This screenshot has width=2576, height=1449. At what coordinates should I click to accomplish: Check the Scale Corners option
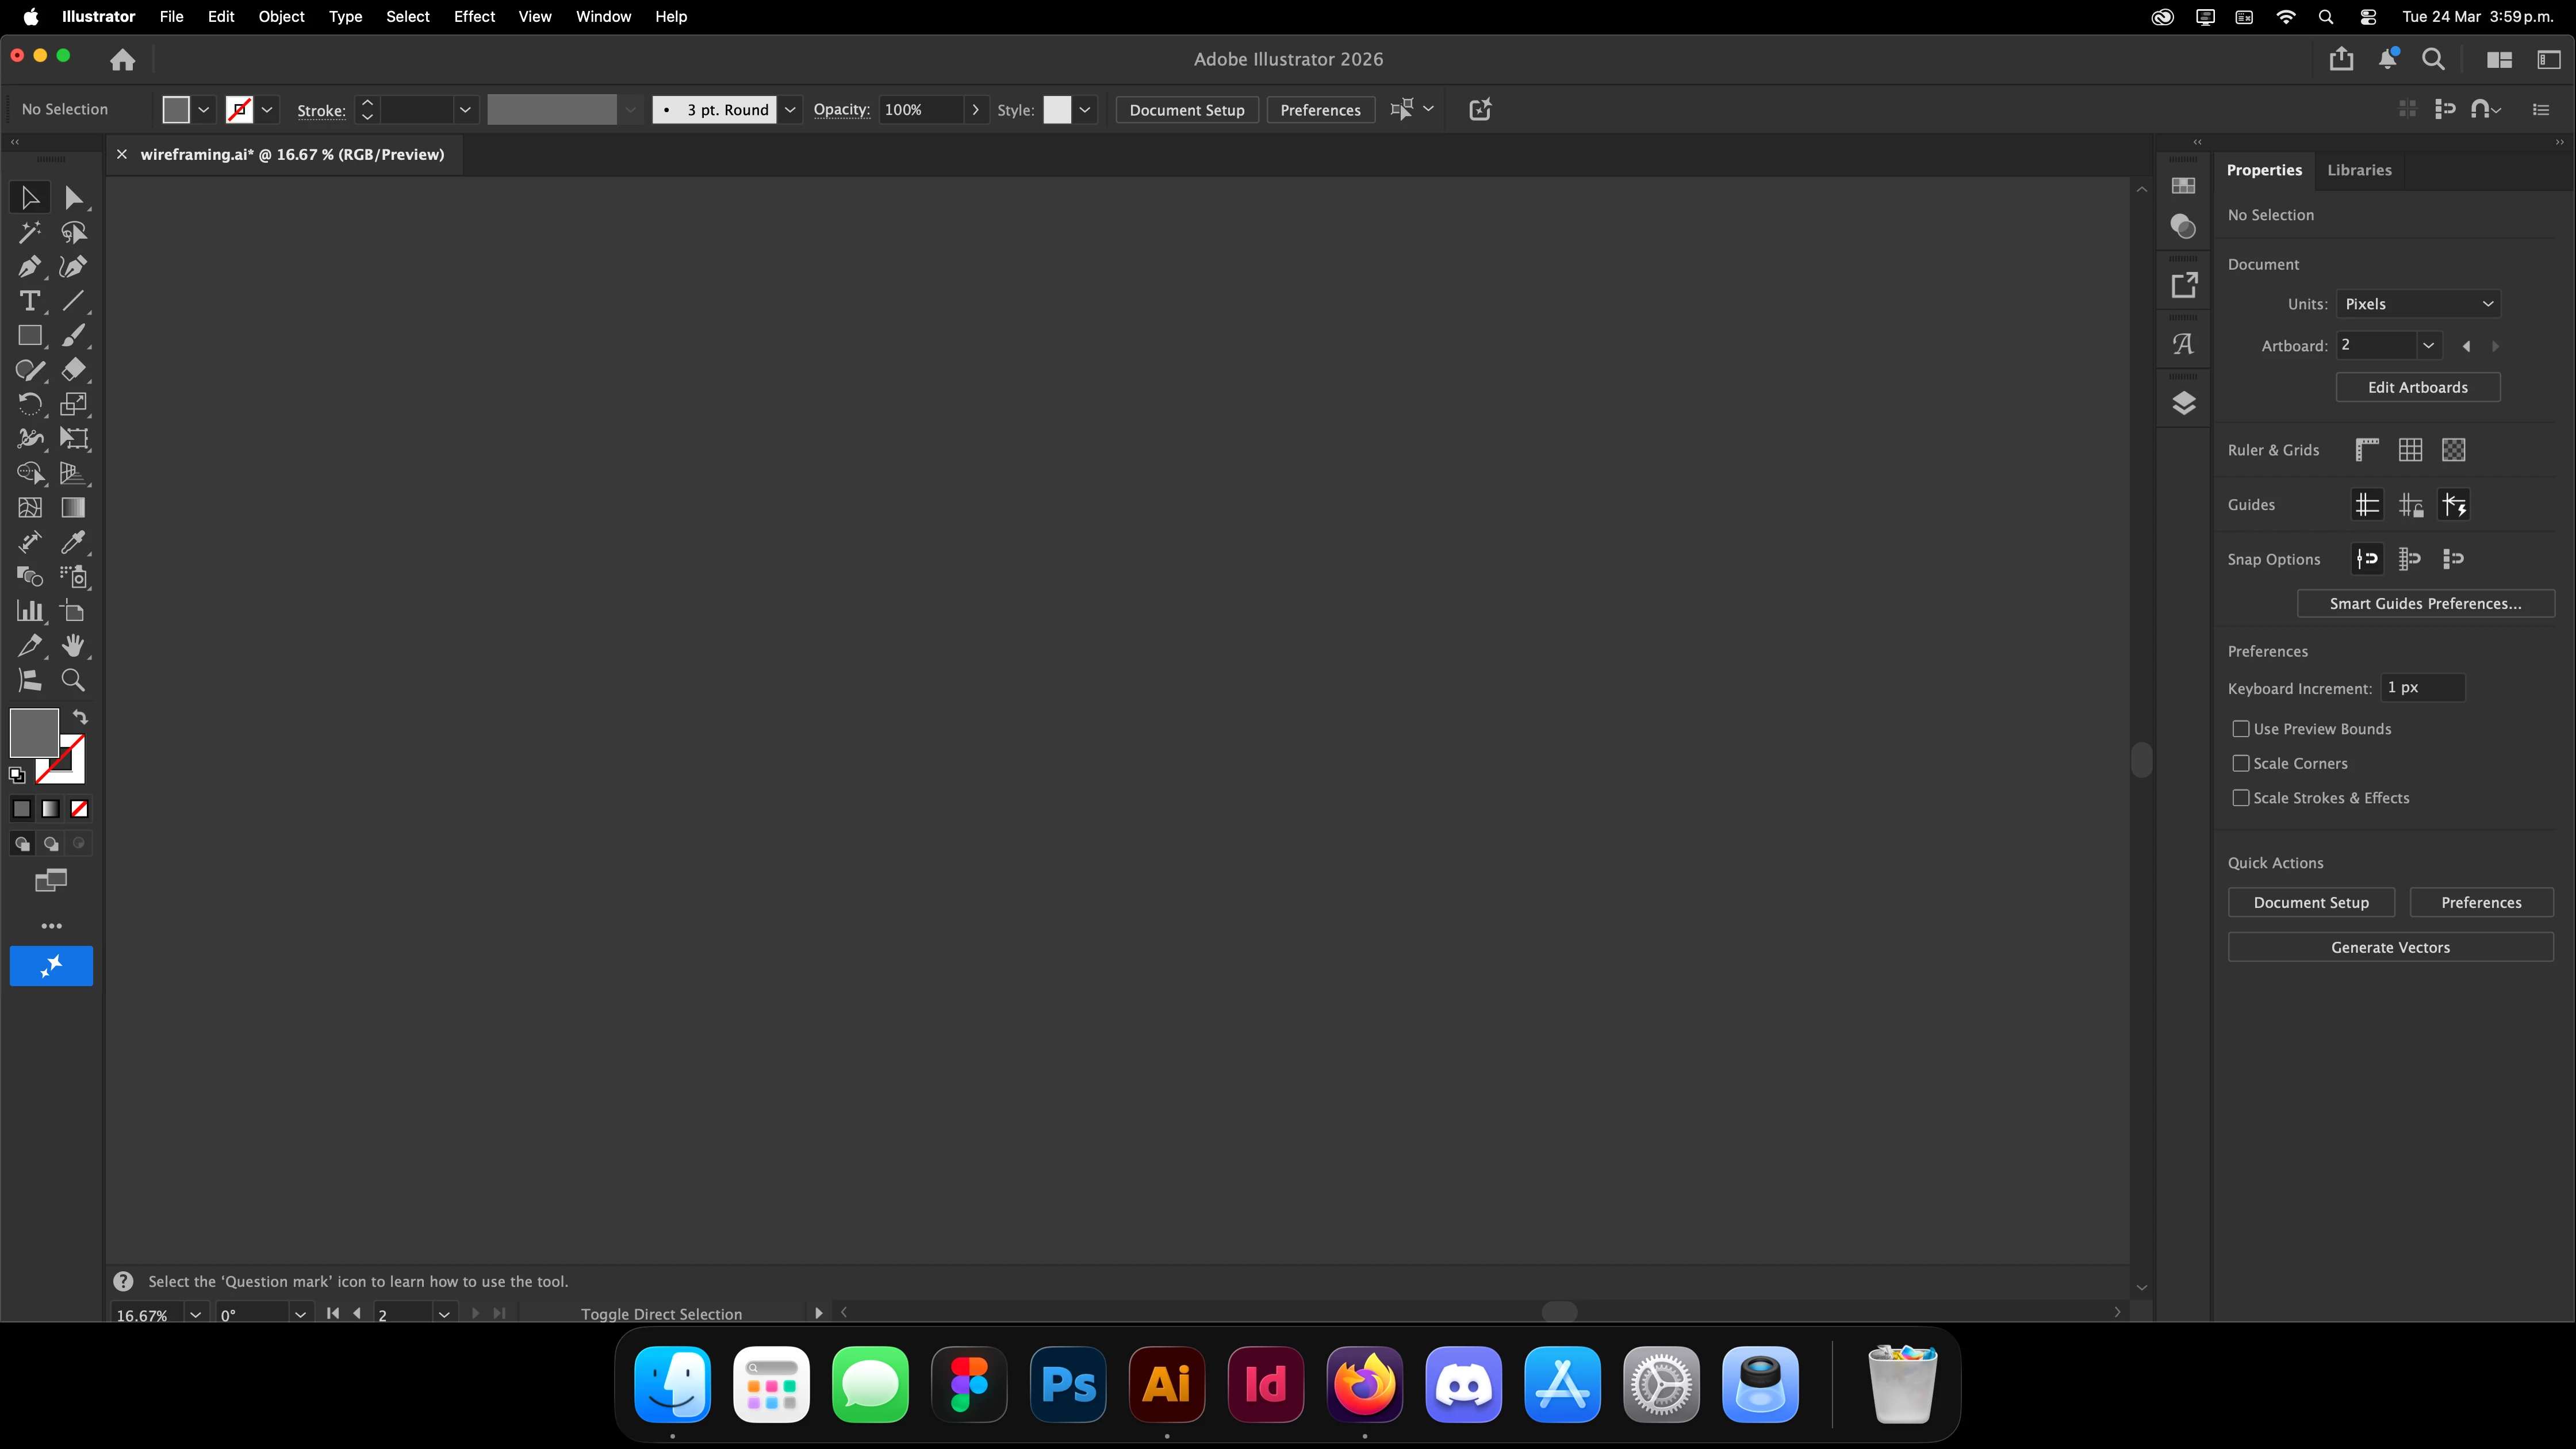click(x=2241, y=763)
